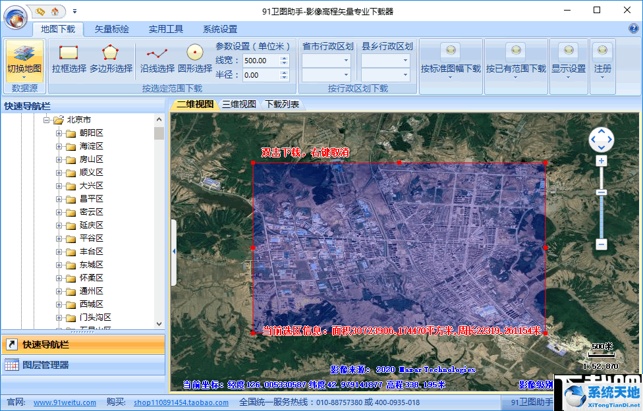This screenshot has height=411, width=643.
Task: Click the layer manager (图层管理器) grid icon
Action: (x=12, y=365)
